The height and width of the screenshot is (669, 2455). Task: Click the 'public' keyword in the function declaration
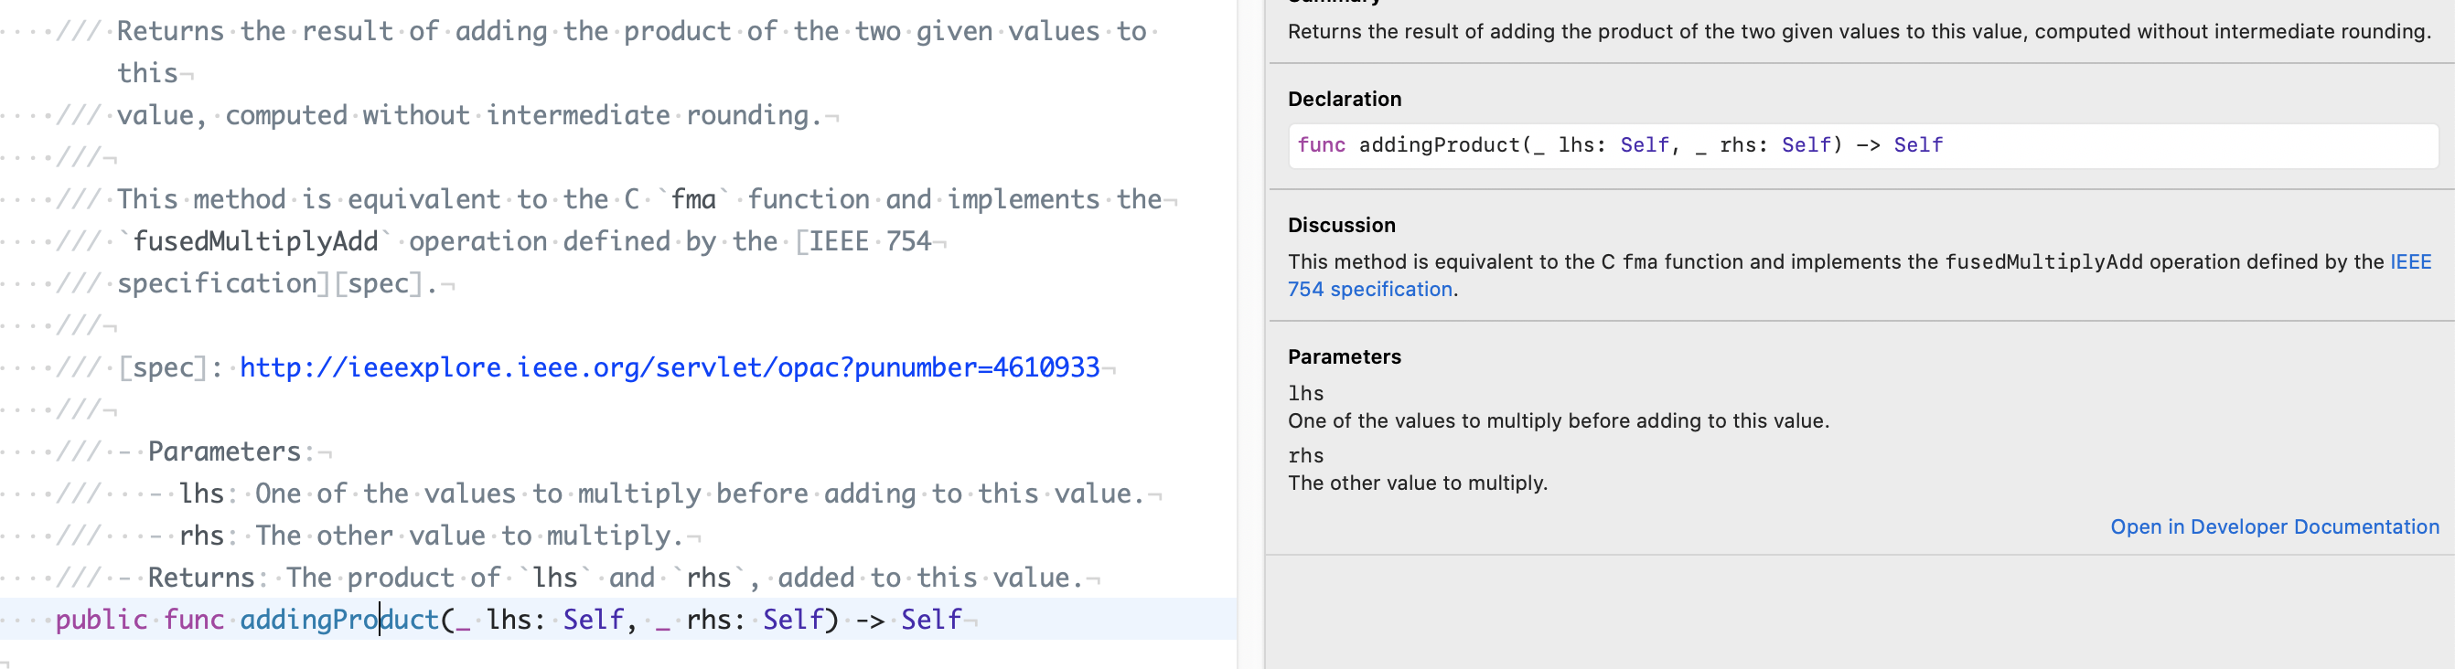101,620
